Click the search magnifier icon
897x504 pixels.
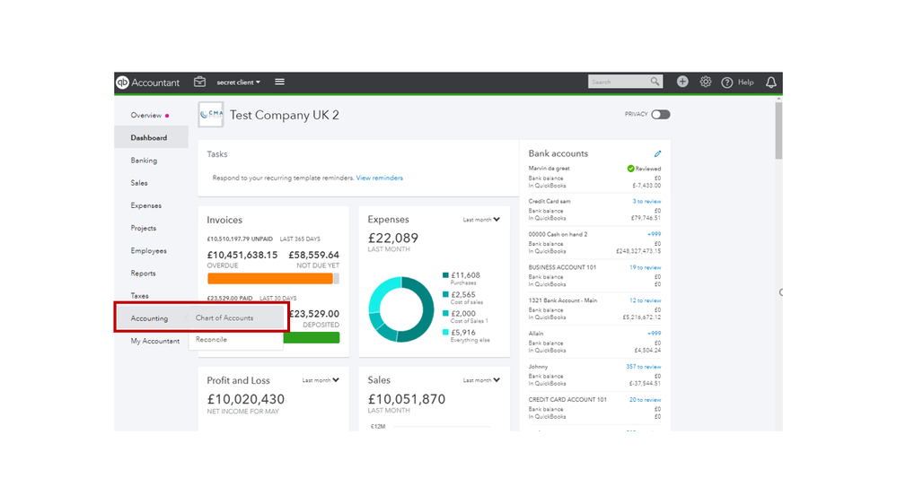pyautogui.click(x=655, y=82)
